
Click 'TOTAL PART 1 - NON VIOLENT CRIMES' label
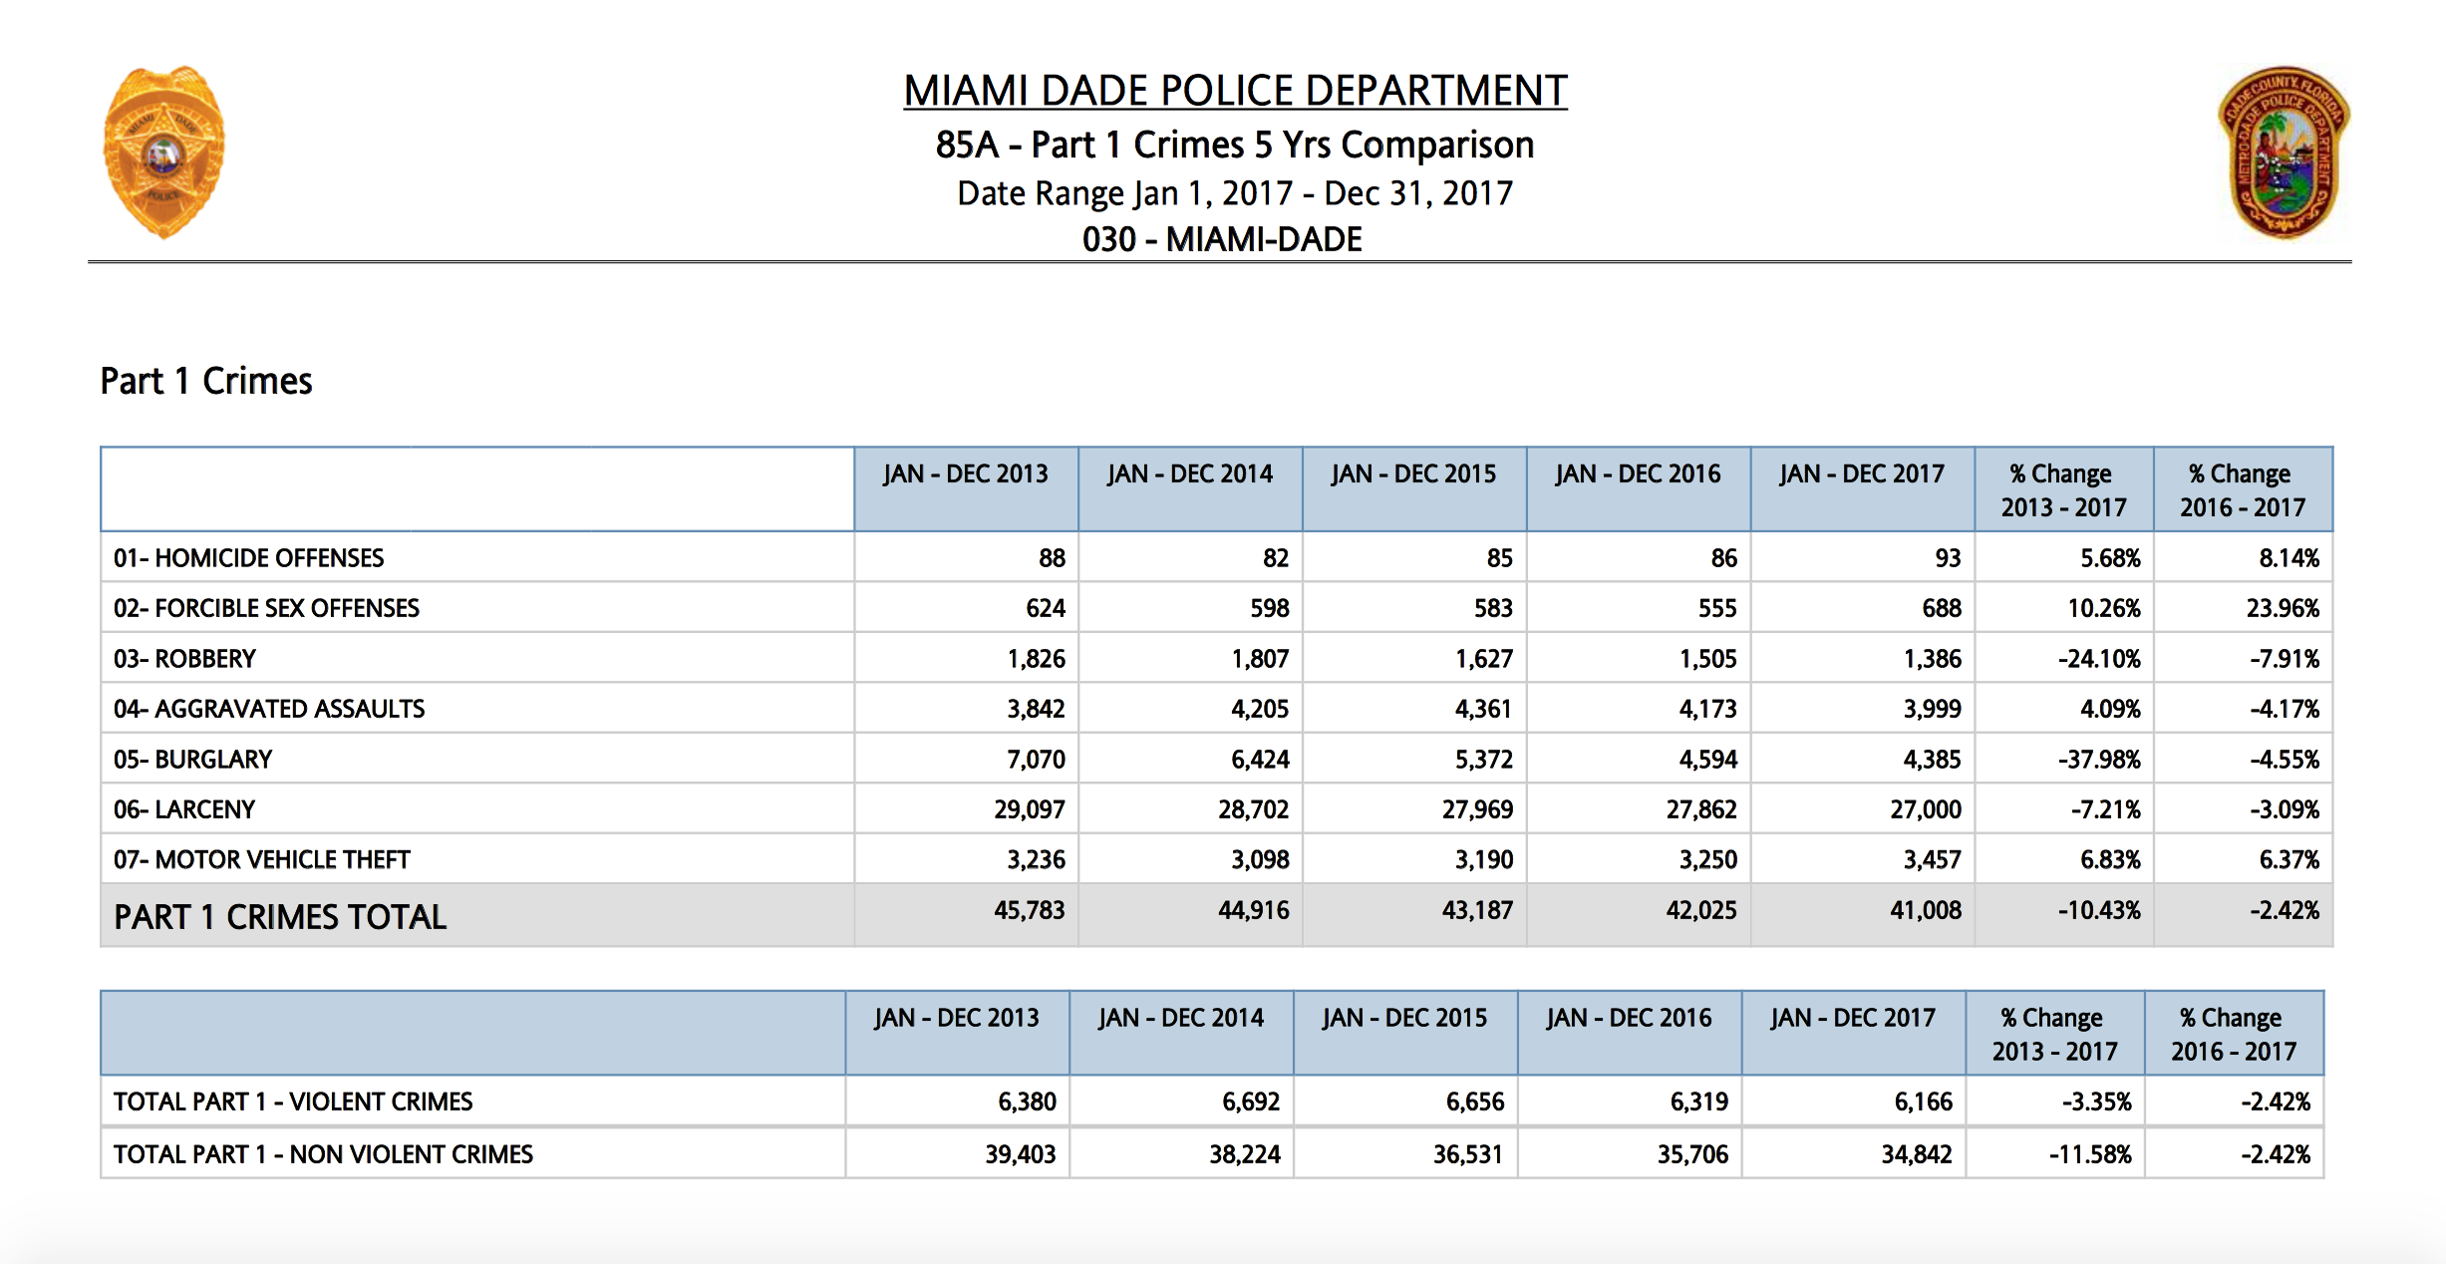point(323,1154)
